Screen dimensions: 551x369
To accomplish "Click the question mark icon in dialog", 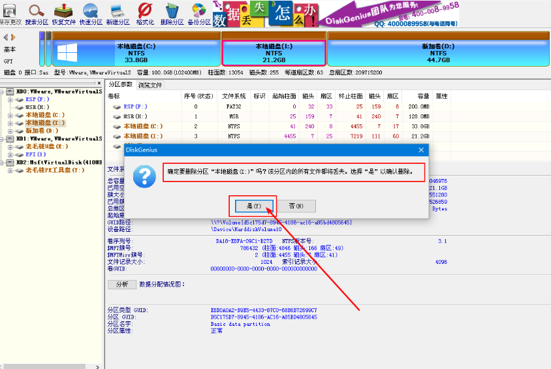I will (x=144, y=176).
